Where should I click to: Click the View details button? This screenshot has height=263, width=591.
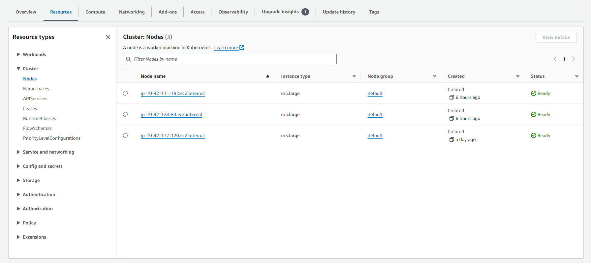click(556, 37)
